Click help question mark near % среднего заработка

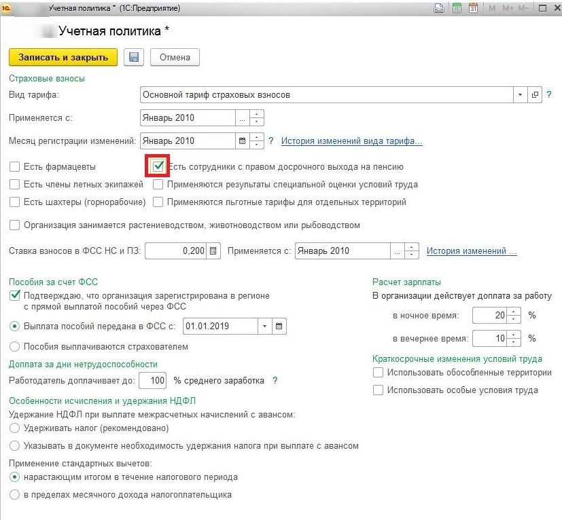tap(275, 380)
